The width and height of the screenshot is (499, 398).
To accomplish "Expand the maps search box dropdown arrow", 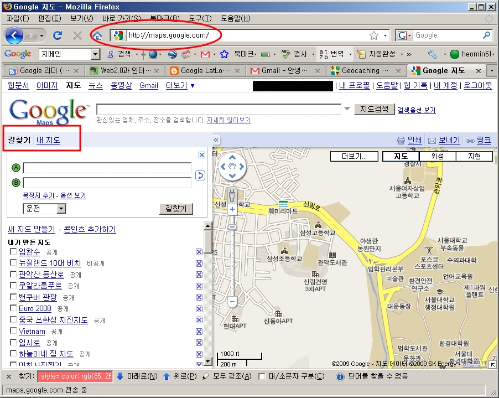I will [347, 109].
